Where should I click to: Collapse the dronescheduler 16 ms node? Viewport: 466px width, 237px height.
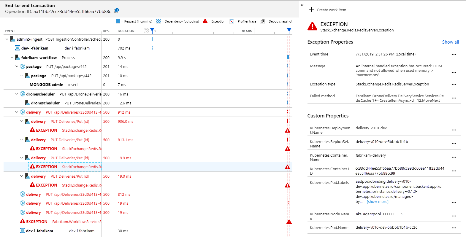click(x=17, y=94)
